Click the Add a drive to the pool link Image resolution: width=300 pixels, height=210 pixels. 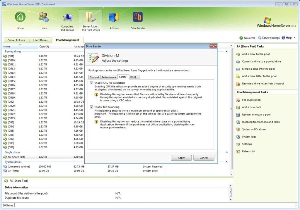(256, 54)
